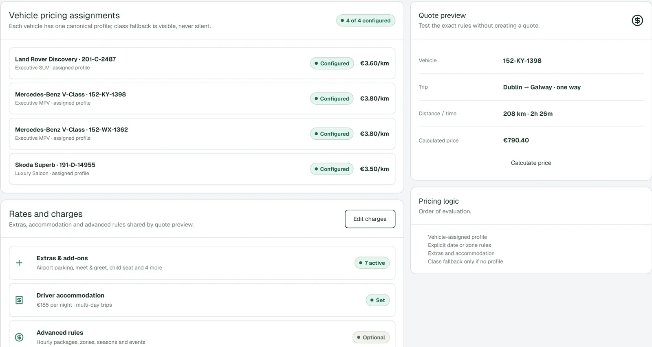Select the Skoda Superb 191-D-14955 row
The height and width of the screenshot is (347, 652).
point(202,169)
